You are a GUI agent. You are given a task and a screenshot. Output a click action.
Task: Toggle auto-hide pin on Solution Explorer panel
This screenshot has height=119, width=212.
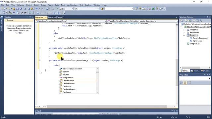click(x=207, y=17)
